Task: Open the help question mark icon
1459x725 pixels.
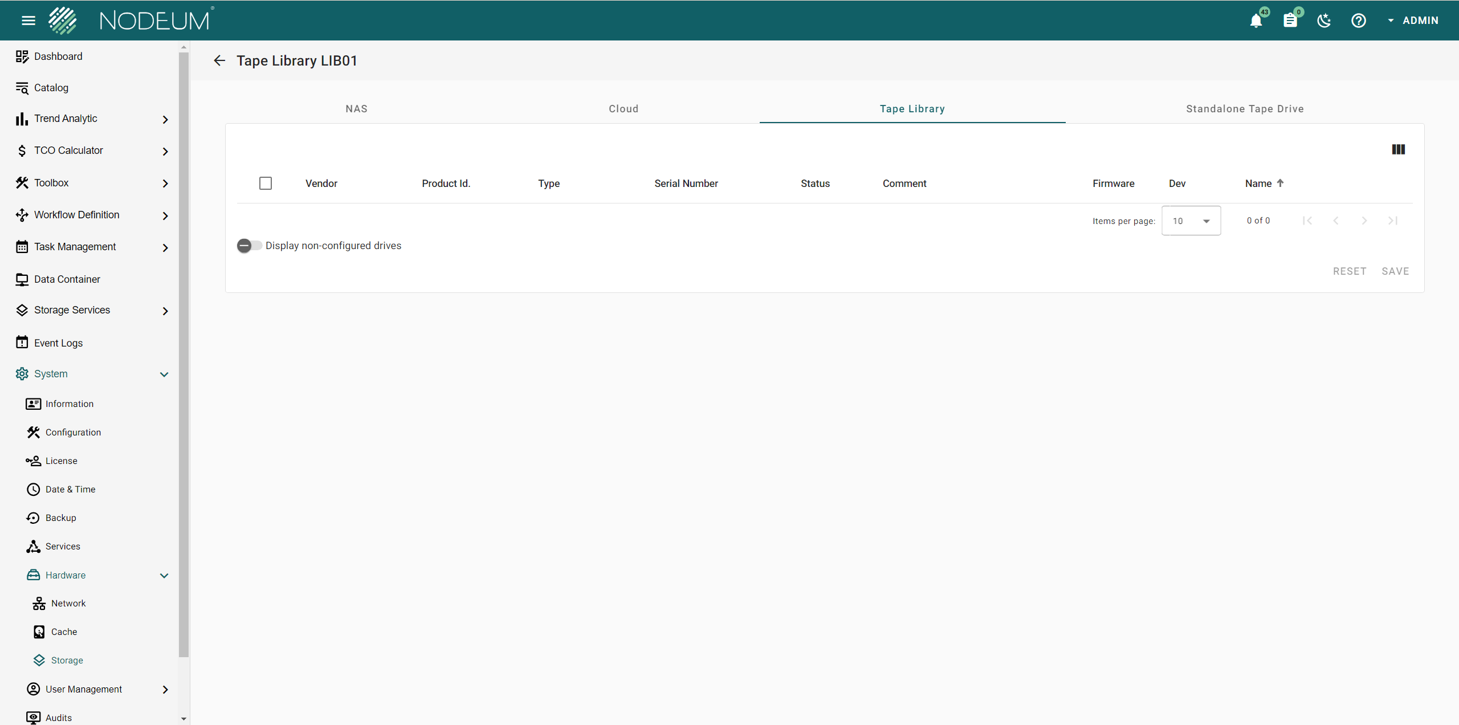Action: tap(1359, 21)
